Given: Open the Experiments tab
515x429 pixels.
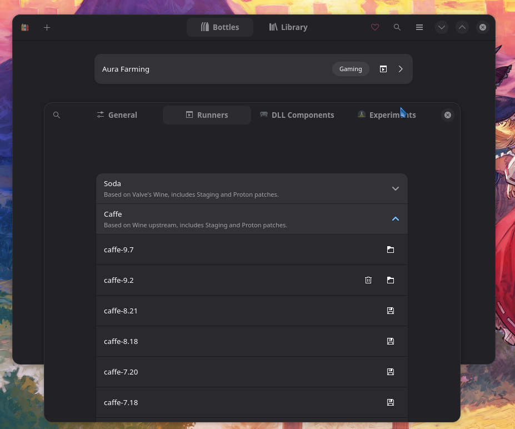Looking at the screenshot, I should click(387, 115).
